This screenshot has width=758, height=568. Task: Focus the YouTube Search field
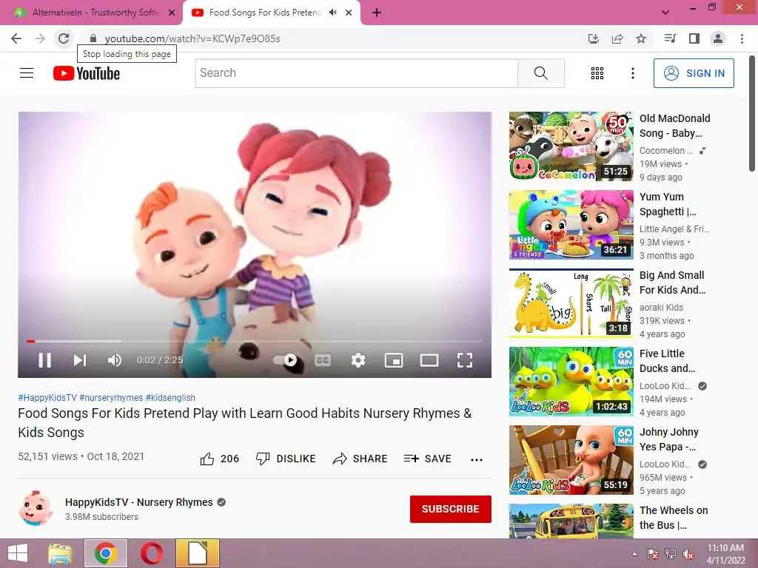356,73
